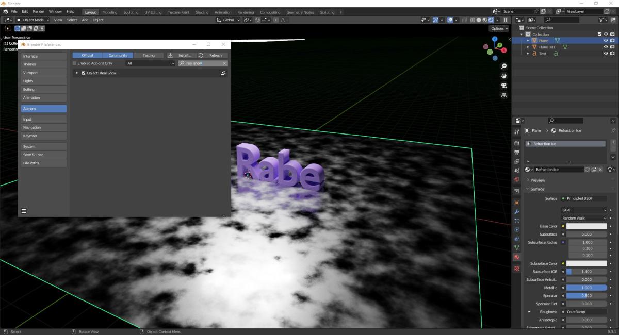Screen dimensions: 619x335
Task: Toggle the Testing add-ons filter button
Action: click(x=149, y=55)
